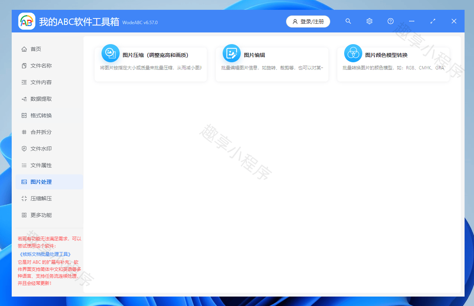
Task: Open 文件名称 menu item
Action: coord(49,66)
